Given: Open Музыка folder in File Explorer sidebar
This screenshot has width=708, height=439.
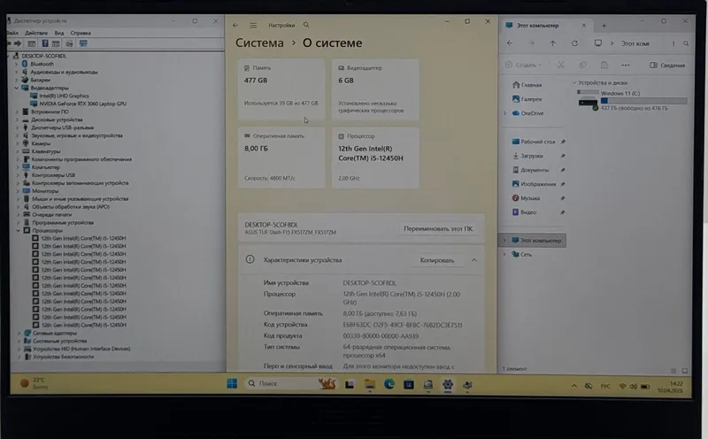Looking at the screenshot, I should pyautogui.click(x=526, y=198).
